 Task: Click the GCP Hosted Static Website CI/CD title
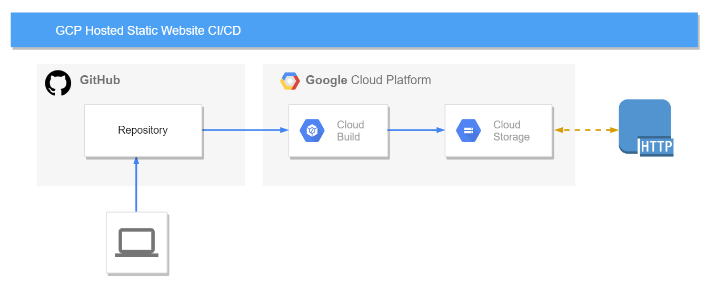(148, 31)
